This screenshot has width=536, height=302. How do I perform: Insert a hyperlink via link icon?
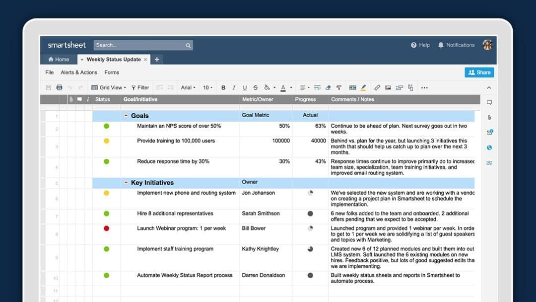(377, 87)
